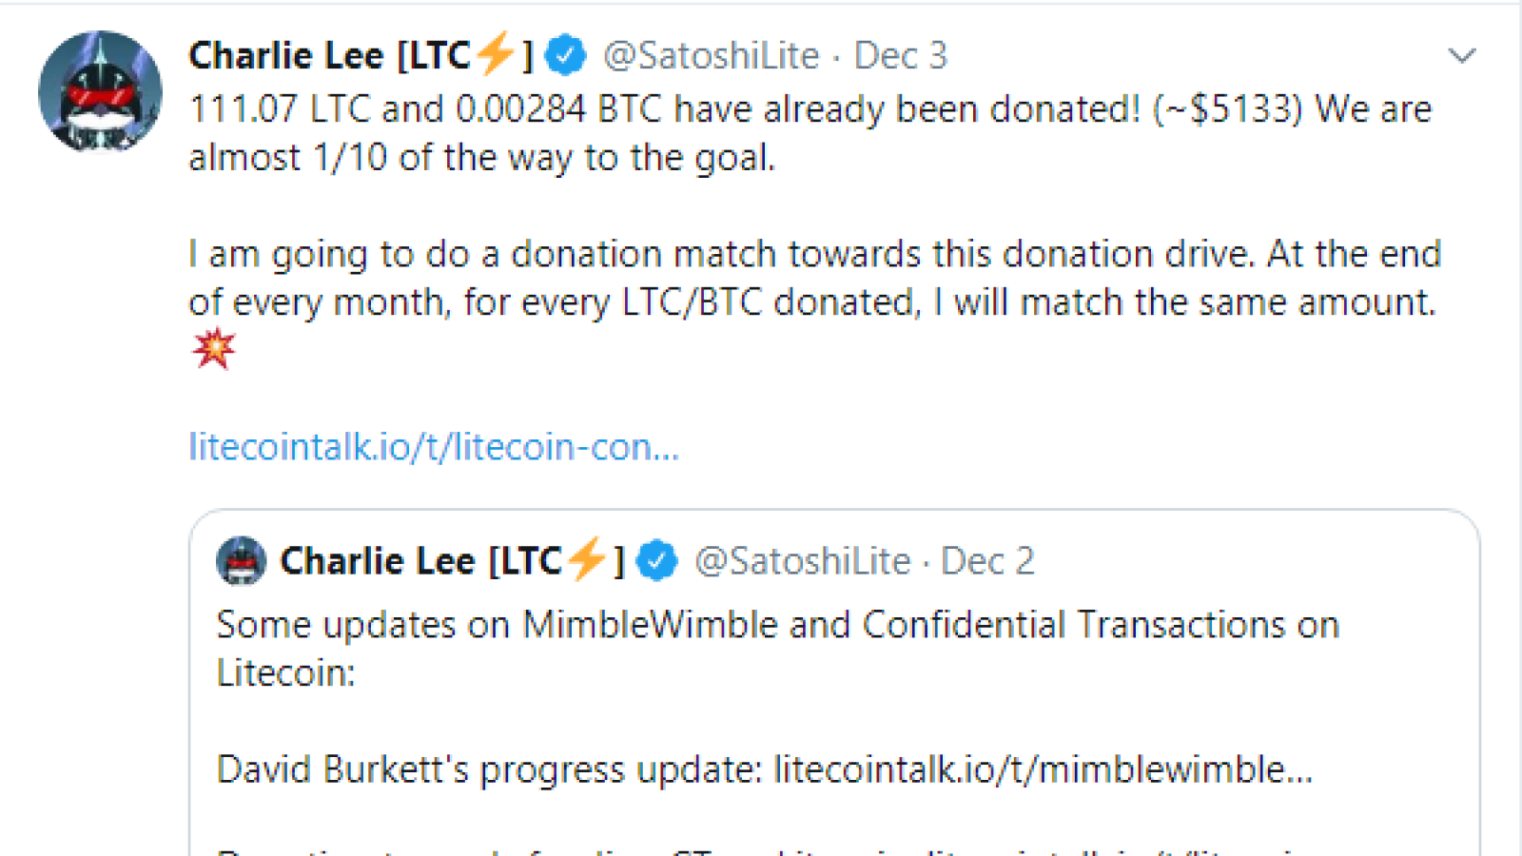Click the verified badge on the Dec 3 tweet
This screenshot has width=1522, height=856.
565,55
